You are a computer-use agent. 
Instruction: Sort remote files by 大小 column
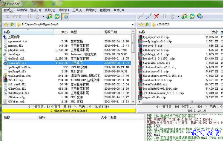[x=211, y=32]
